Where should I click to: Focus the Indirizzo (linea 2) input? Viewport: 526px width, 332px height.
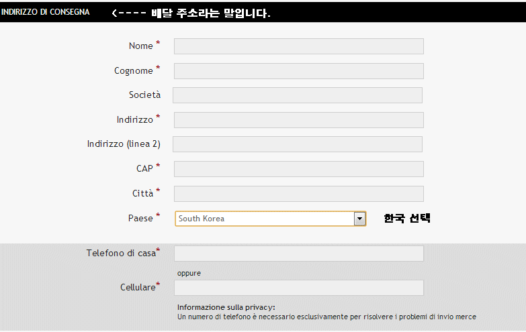coord(297,144)
